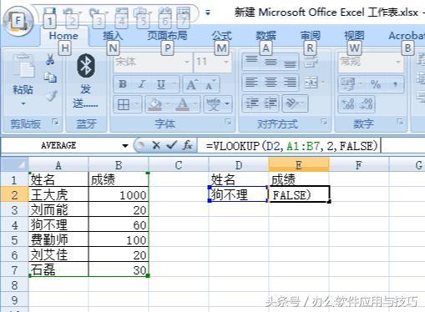Viewport: 425px width, 312px height.
Task: Open the 数字 group dialog launcher
Action: tap(400, 122)
